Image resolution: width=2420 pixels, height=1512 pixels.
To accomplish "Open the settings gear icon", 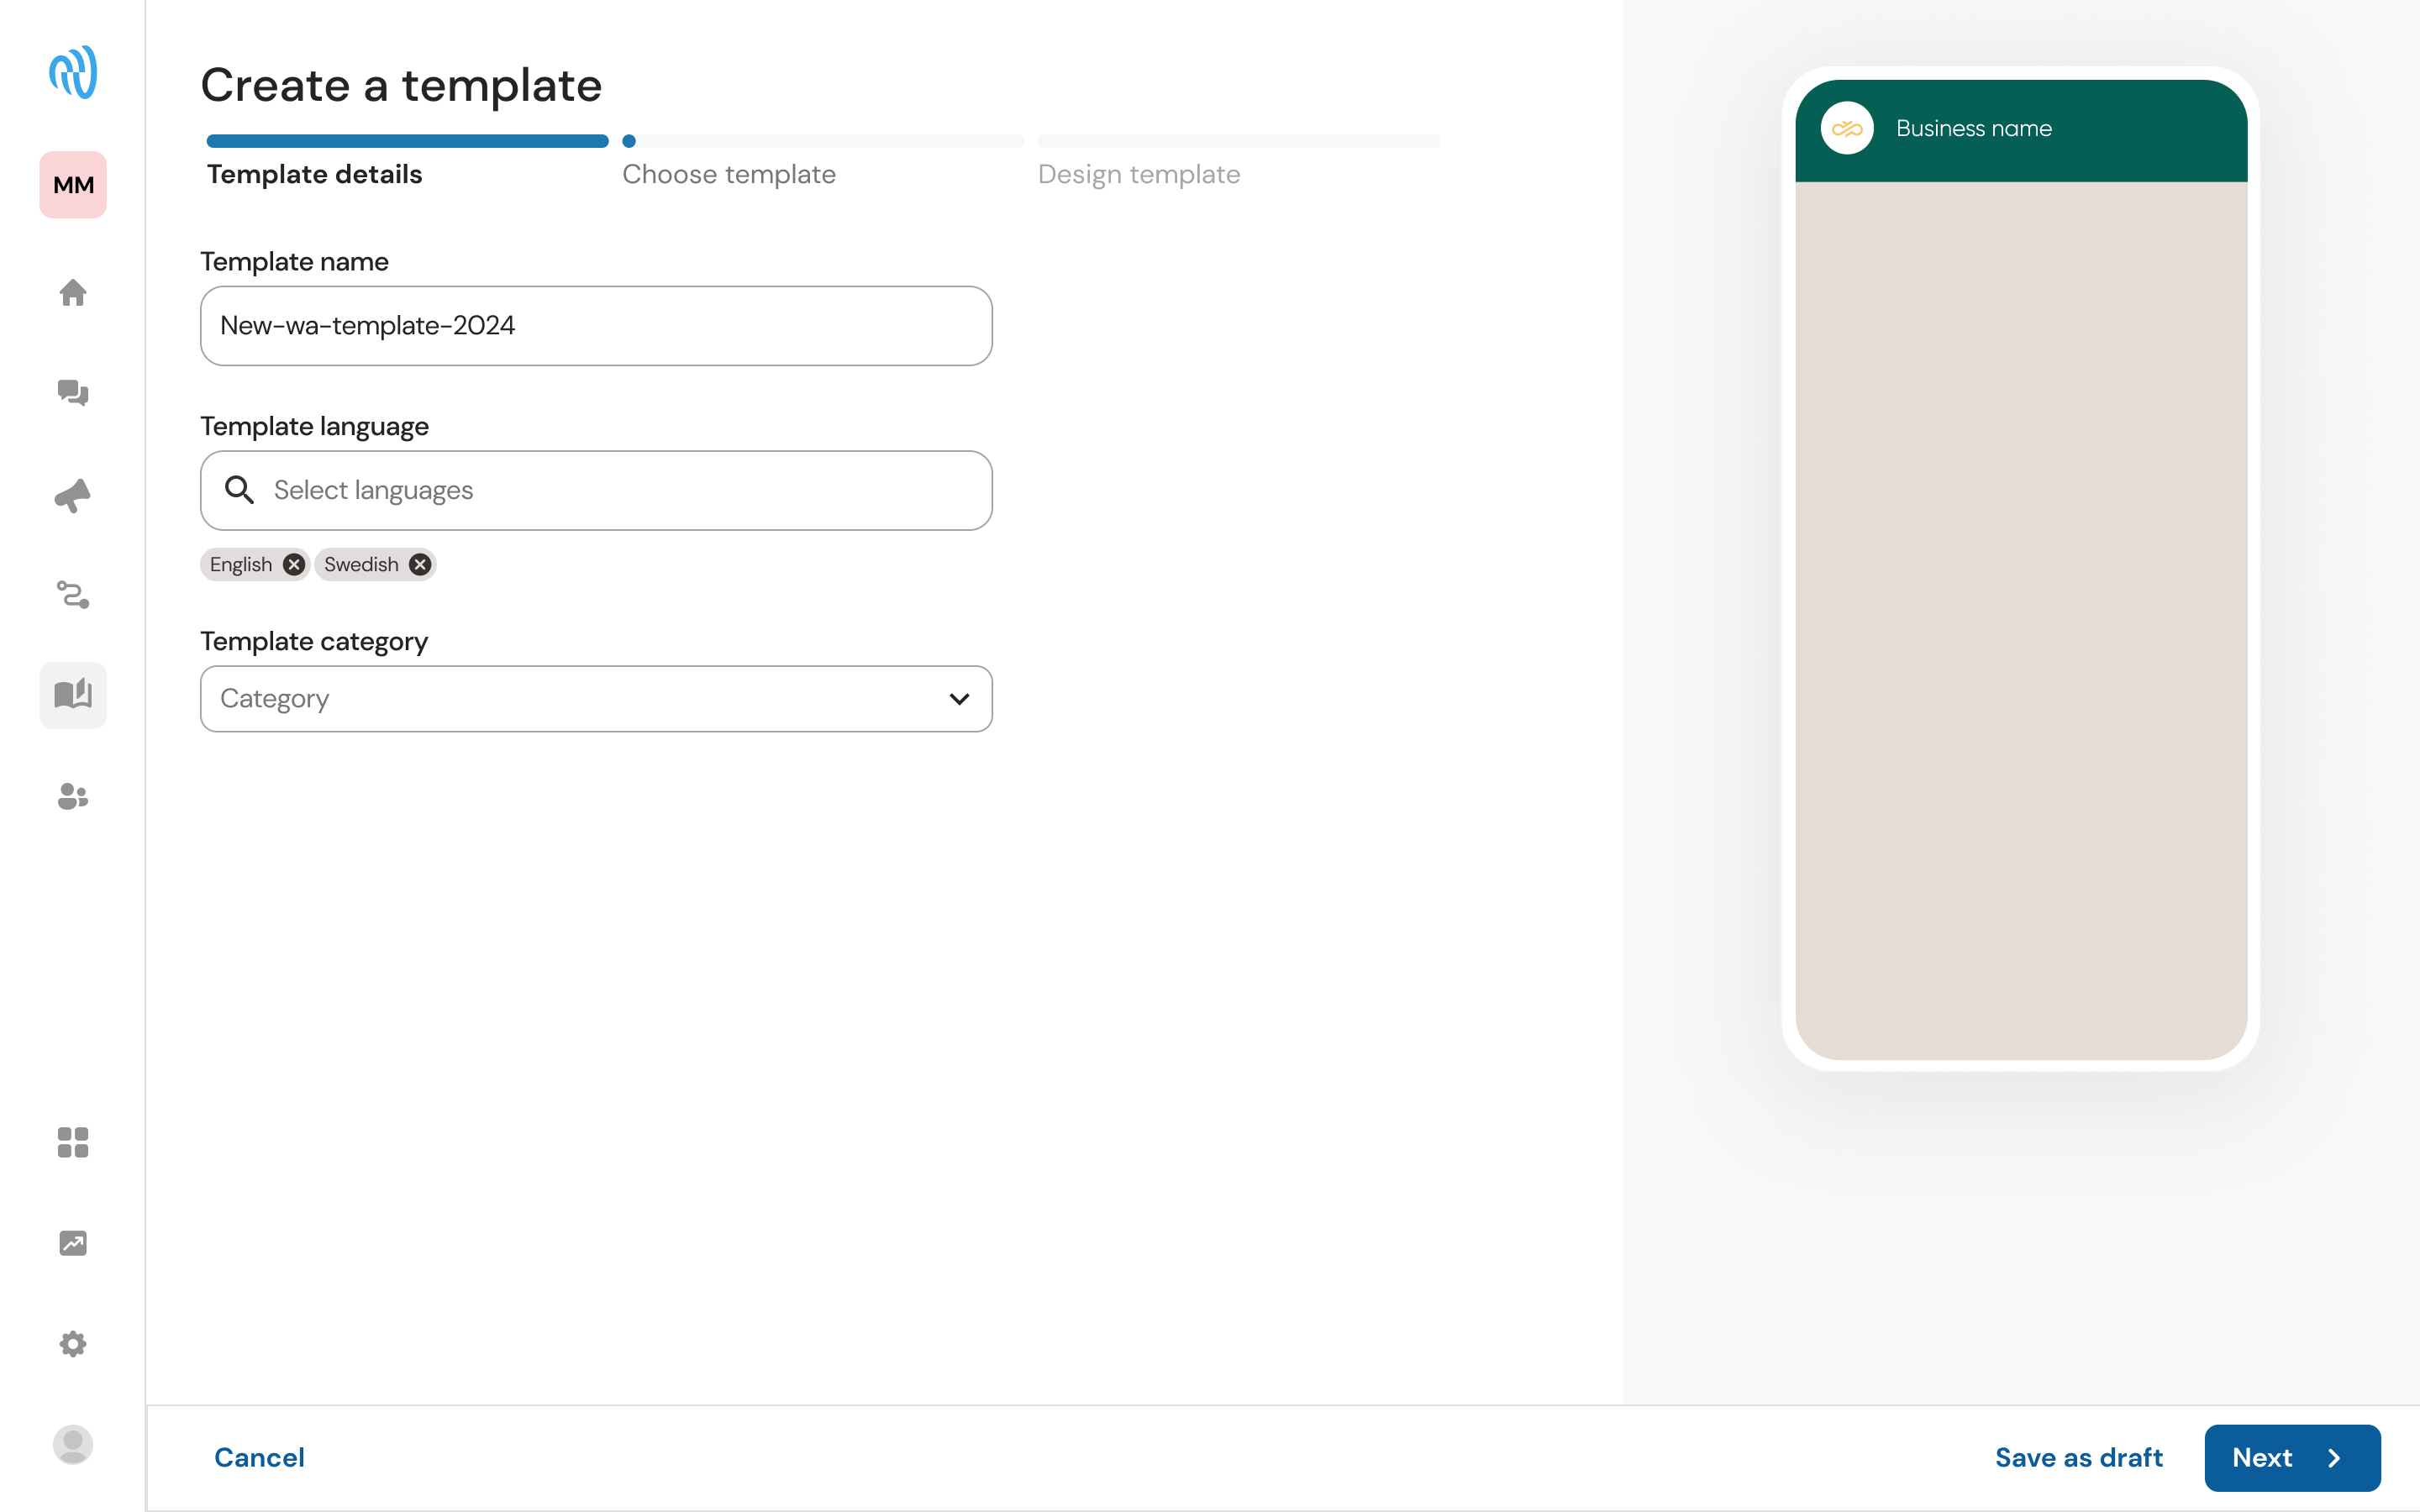I will pos(73,1344).
